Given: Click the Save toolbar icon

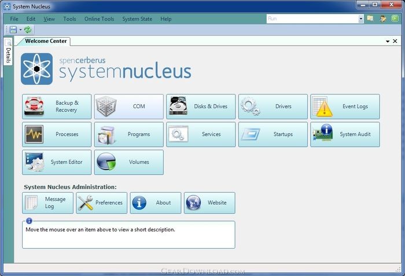Looking at the screenshot, I should point(13,30).
